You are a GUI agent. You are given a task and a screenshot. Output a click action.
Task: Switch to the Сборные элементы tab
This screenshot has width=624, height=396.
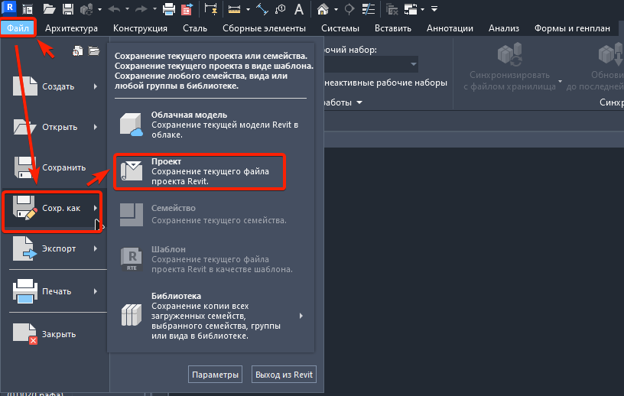265,28
